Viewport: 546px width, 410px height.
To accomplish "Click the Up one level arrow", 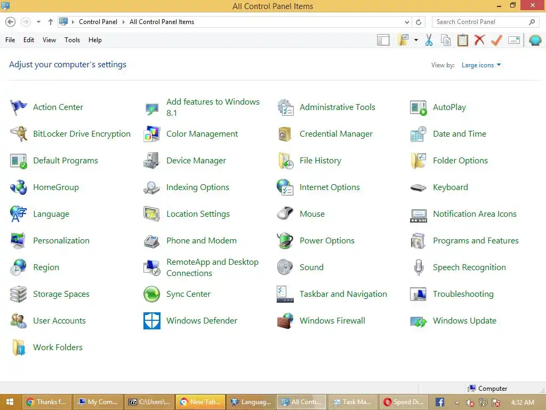I will [x=51, y=22].
